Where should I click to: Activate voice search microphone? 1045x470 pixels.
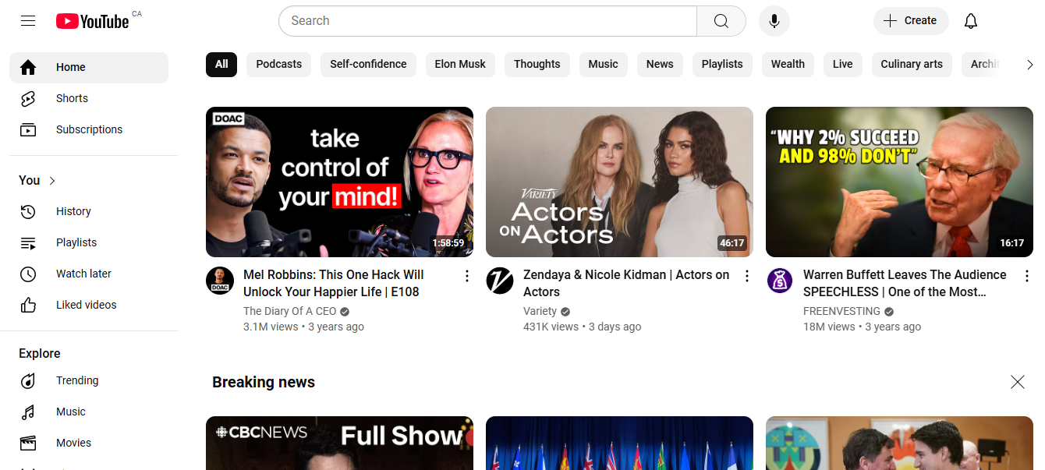pos(774,21)
